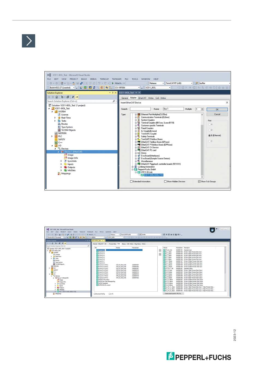Confirm the Insert EtherCAT Device dialog with OK
The image size is (259, 371).
[217, 109]
